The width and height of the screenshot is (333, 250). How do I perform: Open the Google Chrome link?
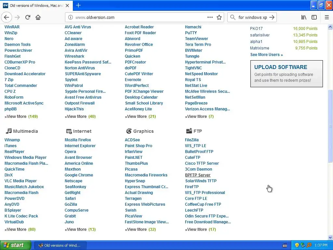(x=79, y=175)
